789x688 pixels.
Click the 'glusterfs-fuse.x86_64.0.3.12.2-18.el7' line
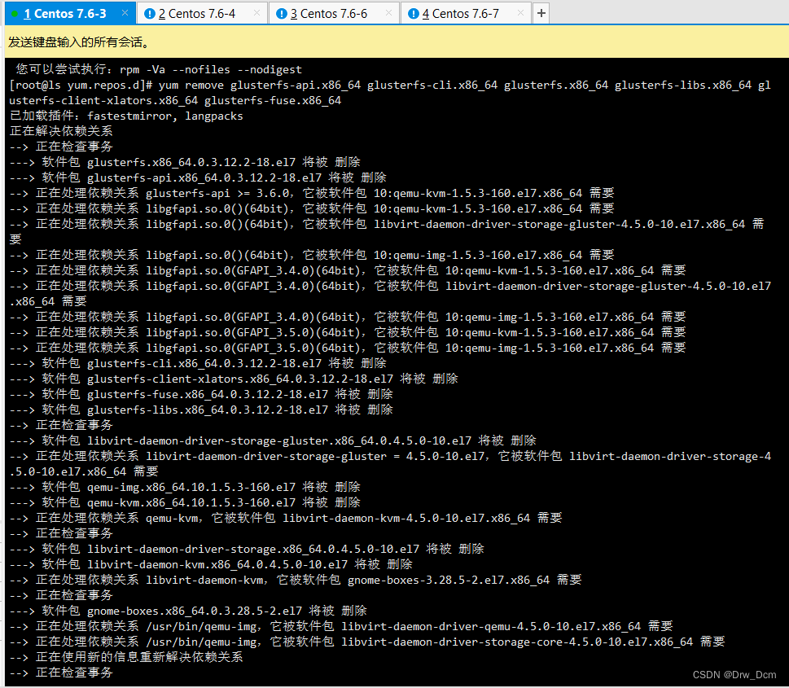point(201,394)
